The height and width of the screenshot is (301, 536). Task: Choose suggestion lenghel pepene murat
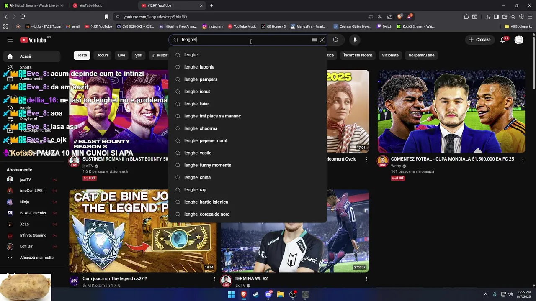click(247, 140)
